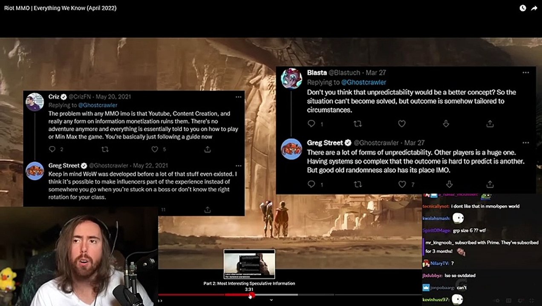This screenshot has height=306, width=542.
Task: Click the Share arrow icon beside the clock
Action: coord(534,8)
